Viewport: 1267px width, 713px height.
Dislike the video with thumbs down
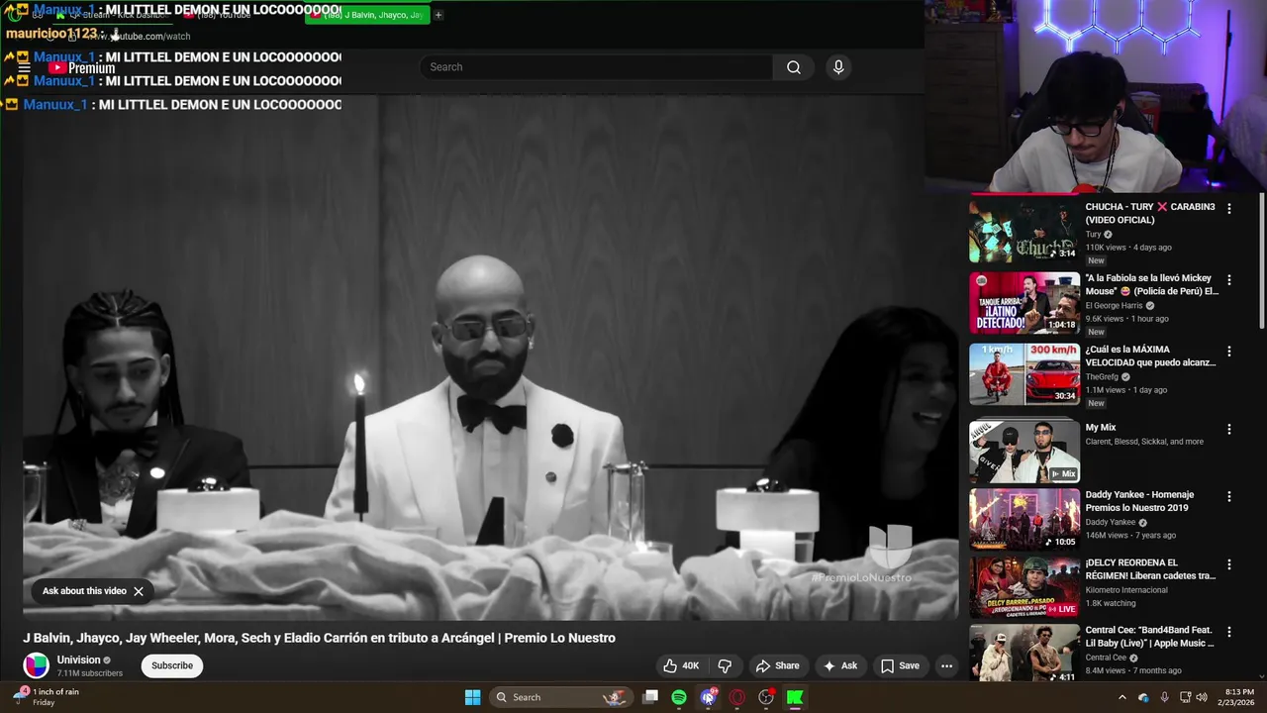click(x=725, y=665)
